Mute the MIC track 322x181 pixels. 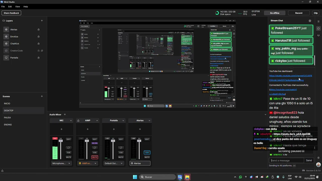point(68,157)
